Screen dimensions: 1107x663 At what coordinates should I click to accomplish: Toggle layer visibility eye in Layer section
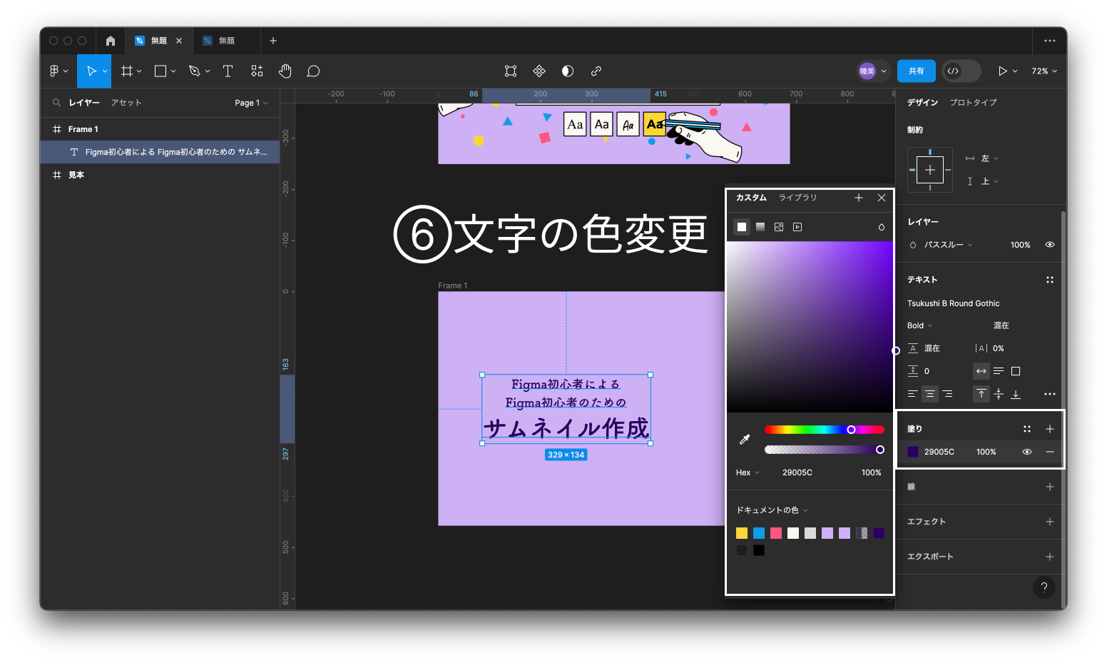(x=1050, y=245)
